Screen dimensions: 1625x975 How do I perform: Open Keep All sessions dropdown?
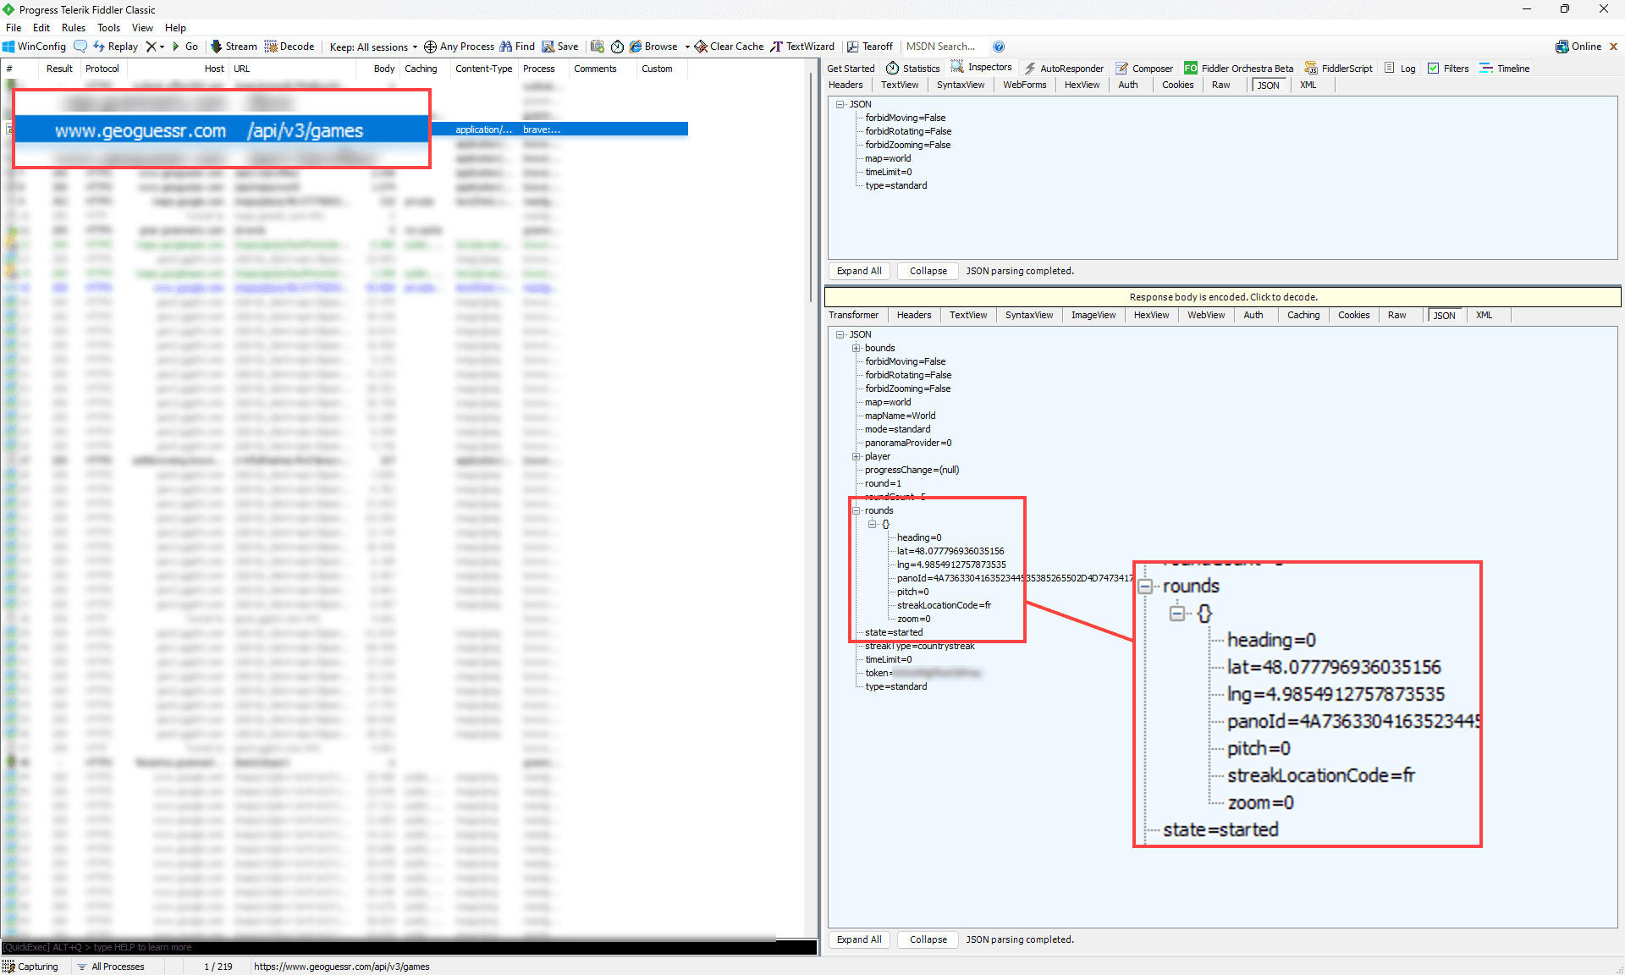tap(373, 47)
